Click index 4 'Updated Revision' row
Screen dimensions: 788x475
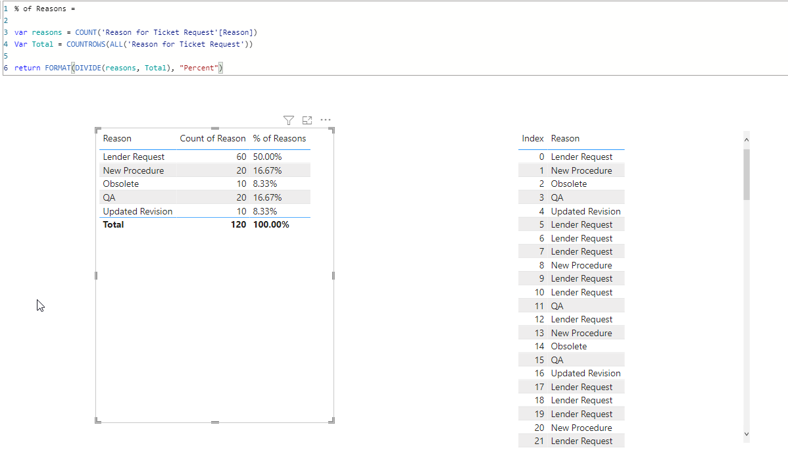tap(572, 211)
